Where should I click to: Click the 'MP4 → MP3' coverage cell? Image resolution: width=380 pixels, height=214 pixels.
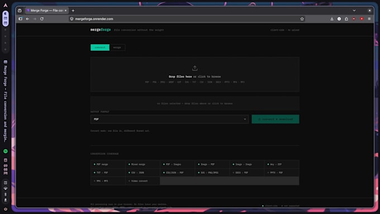tap(108, 181)
